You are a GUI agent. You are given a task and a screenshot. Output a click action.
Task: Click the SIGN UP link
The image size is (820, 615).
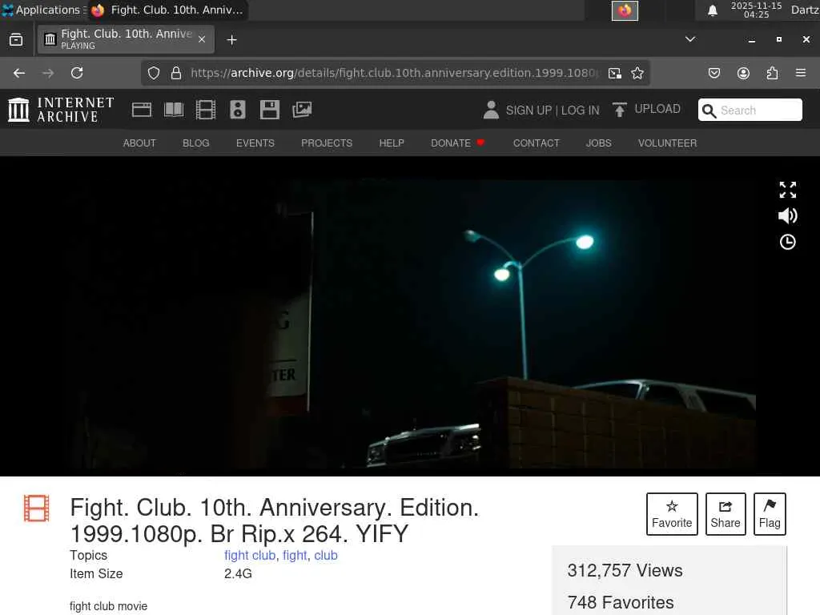[x=529, y=111]
